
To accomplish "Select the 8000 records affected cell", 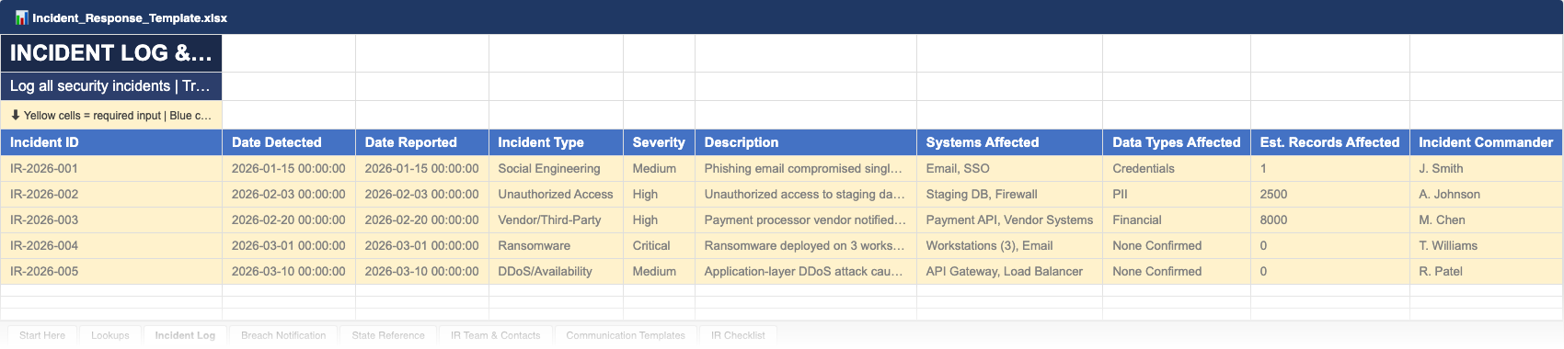I will (x=1330, y=220).
